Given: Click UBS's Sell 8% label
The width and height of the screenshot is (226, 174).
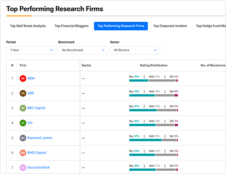Looking at the screenshot, I should pos(174,92).
